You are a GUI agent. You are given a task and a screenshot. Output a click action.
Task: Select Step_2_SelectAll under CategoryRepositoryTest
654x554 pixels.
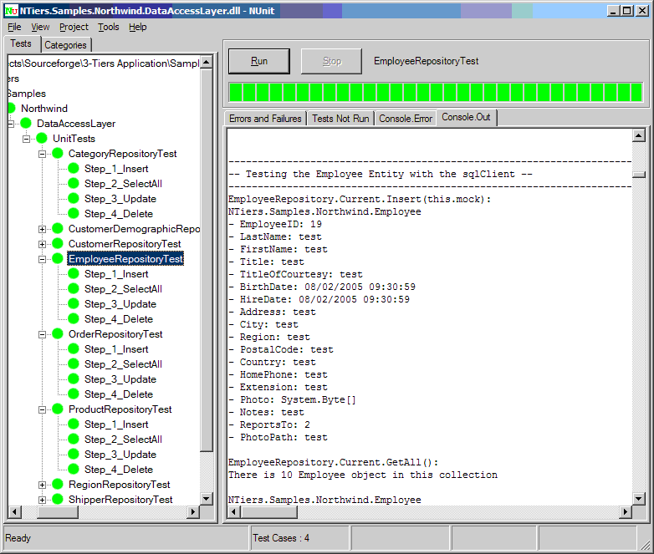[123, 184]
